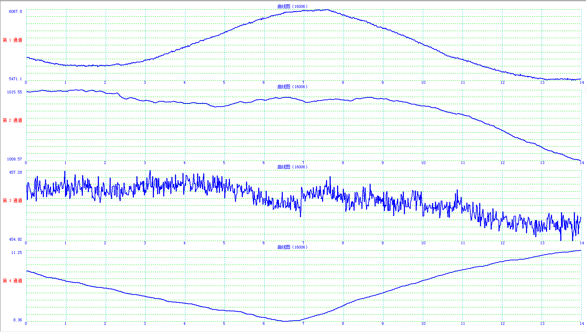Click channel 3 minimum value 454.92
This screenshot has width=586, height=332.
point(15,239)
